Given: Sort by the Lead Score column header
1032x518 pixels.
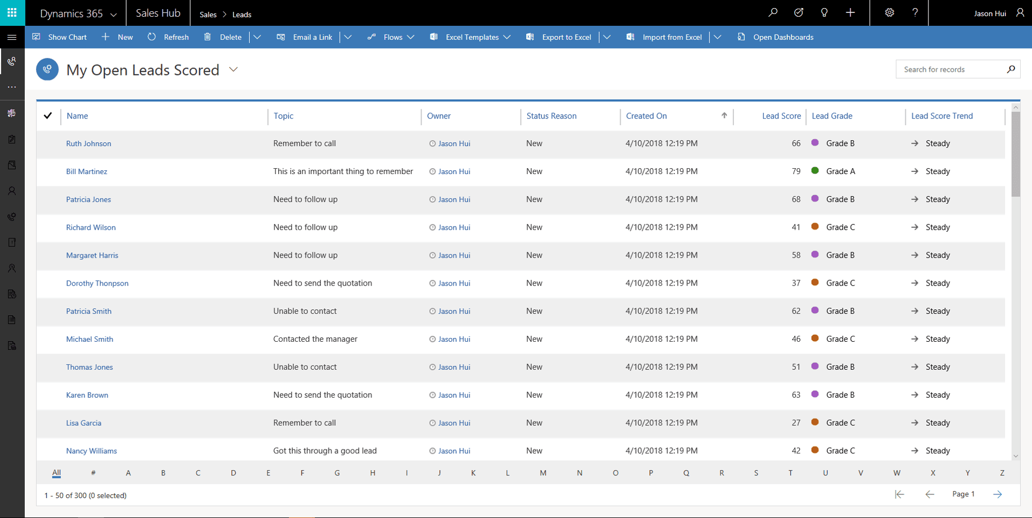Looking at the screenshot, I should [781, 116].
